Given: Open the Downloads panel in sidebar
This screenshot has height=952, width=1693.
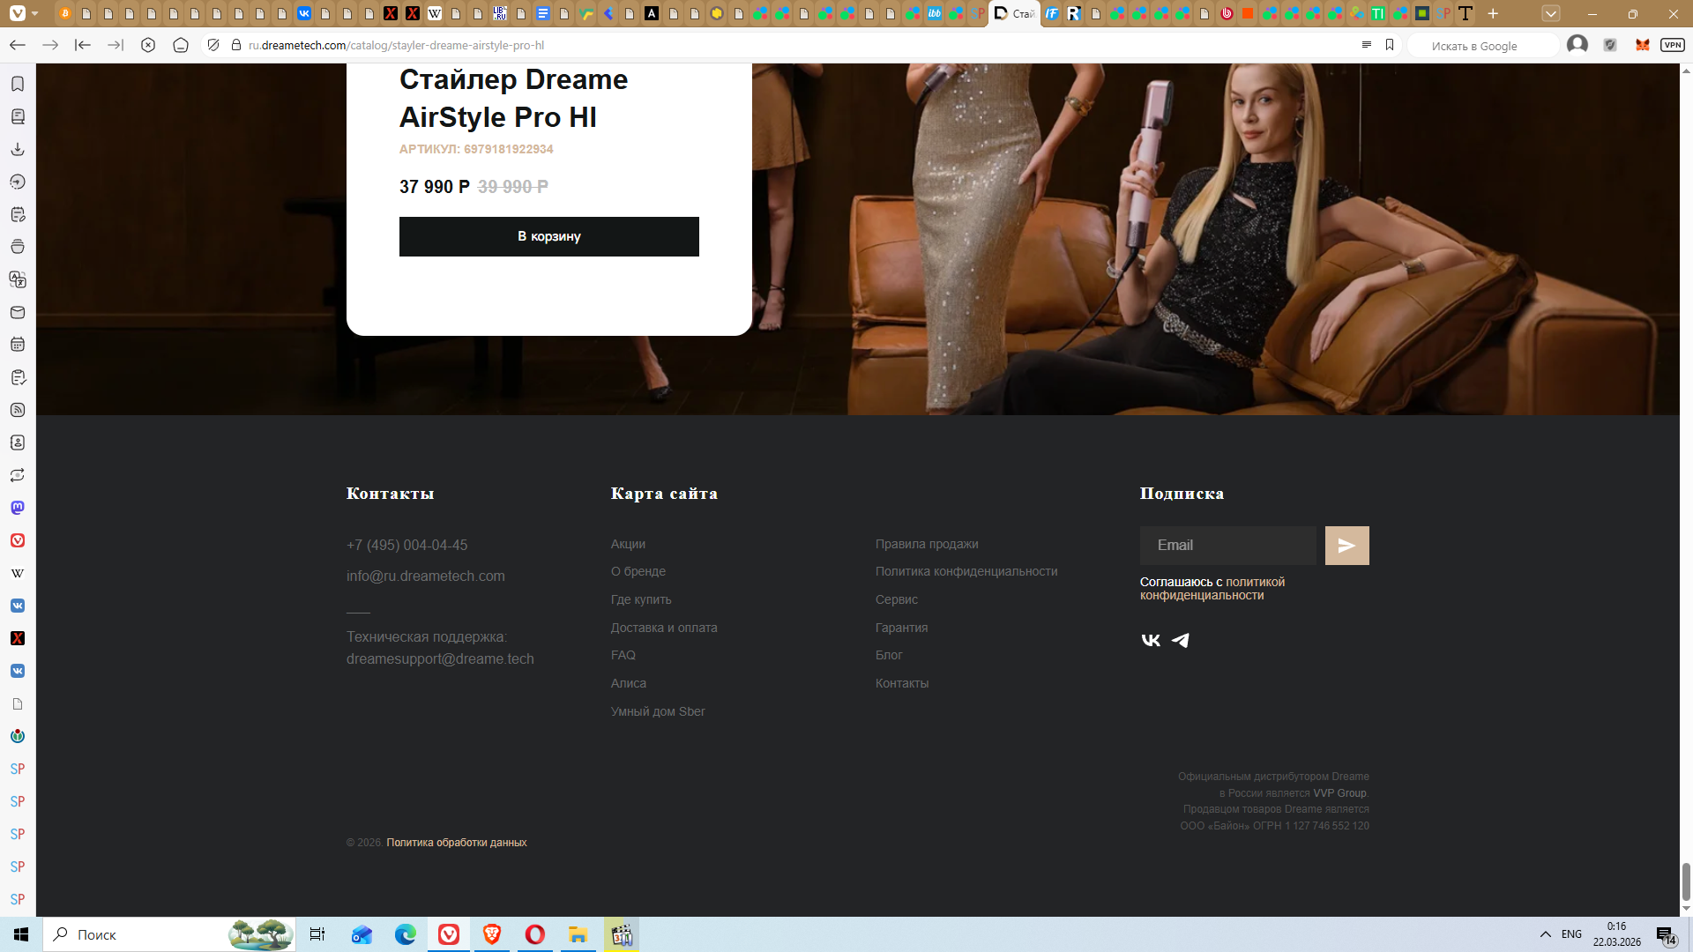Looking at the screenshot, I should [x=18, y=149].
